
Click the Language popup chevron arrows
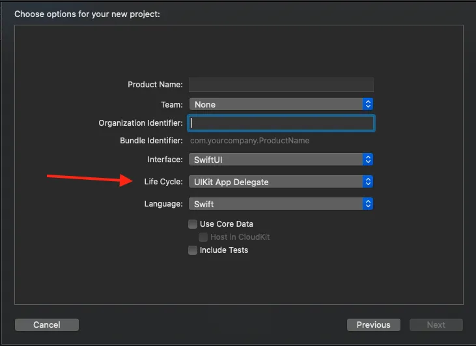click(x=368, y=204)
